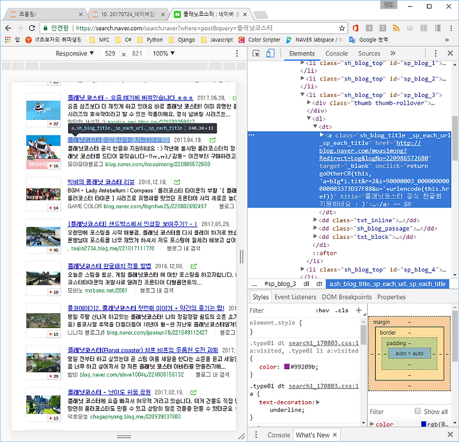Expand the computed color property
This screenshot has width=459, height=442.
pyautogui.click(x=372, y=424)
